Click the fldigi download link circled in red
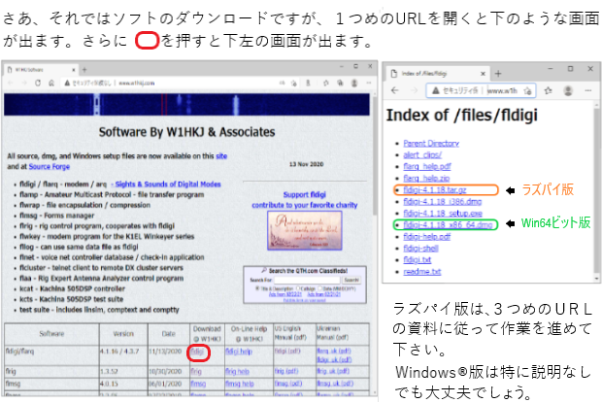The height and width of the screenshot is (403, 602). [197, 351]
